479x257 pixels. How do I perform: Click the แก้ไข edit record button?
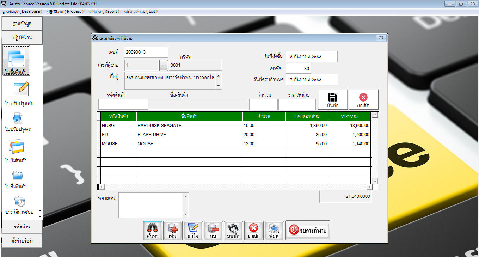coord(193,231)
